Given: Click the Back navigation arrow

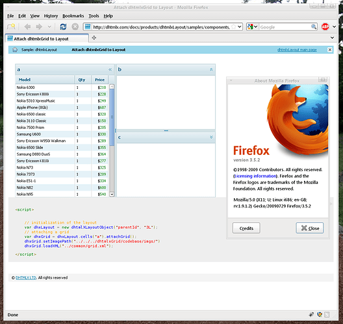Looking at the screenshot, I should point(27,27).
